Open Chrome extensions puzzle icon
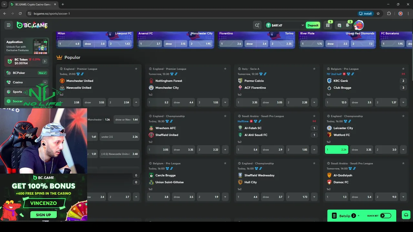This screenshot has width=413, height=232. click(x=389, y=14)
